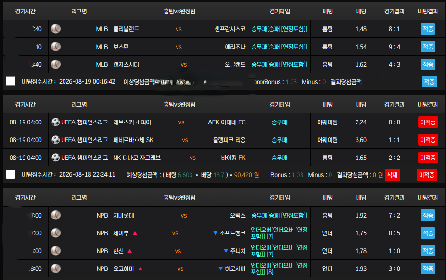Click the red up arrow beside 요코하마
Screen dimensions: 446x280
140,268
